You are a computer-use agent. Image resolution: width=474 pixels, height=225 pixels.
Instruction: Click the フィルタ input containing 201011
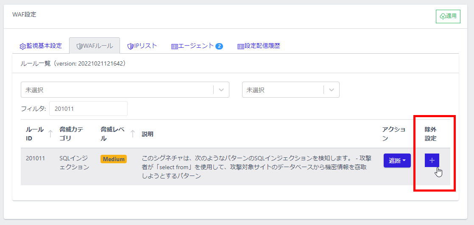click(x=88, y=108)
